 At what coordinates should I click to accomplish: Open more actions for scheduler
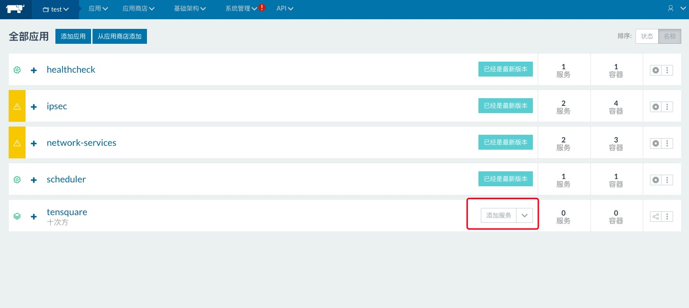667,180
